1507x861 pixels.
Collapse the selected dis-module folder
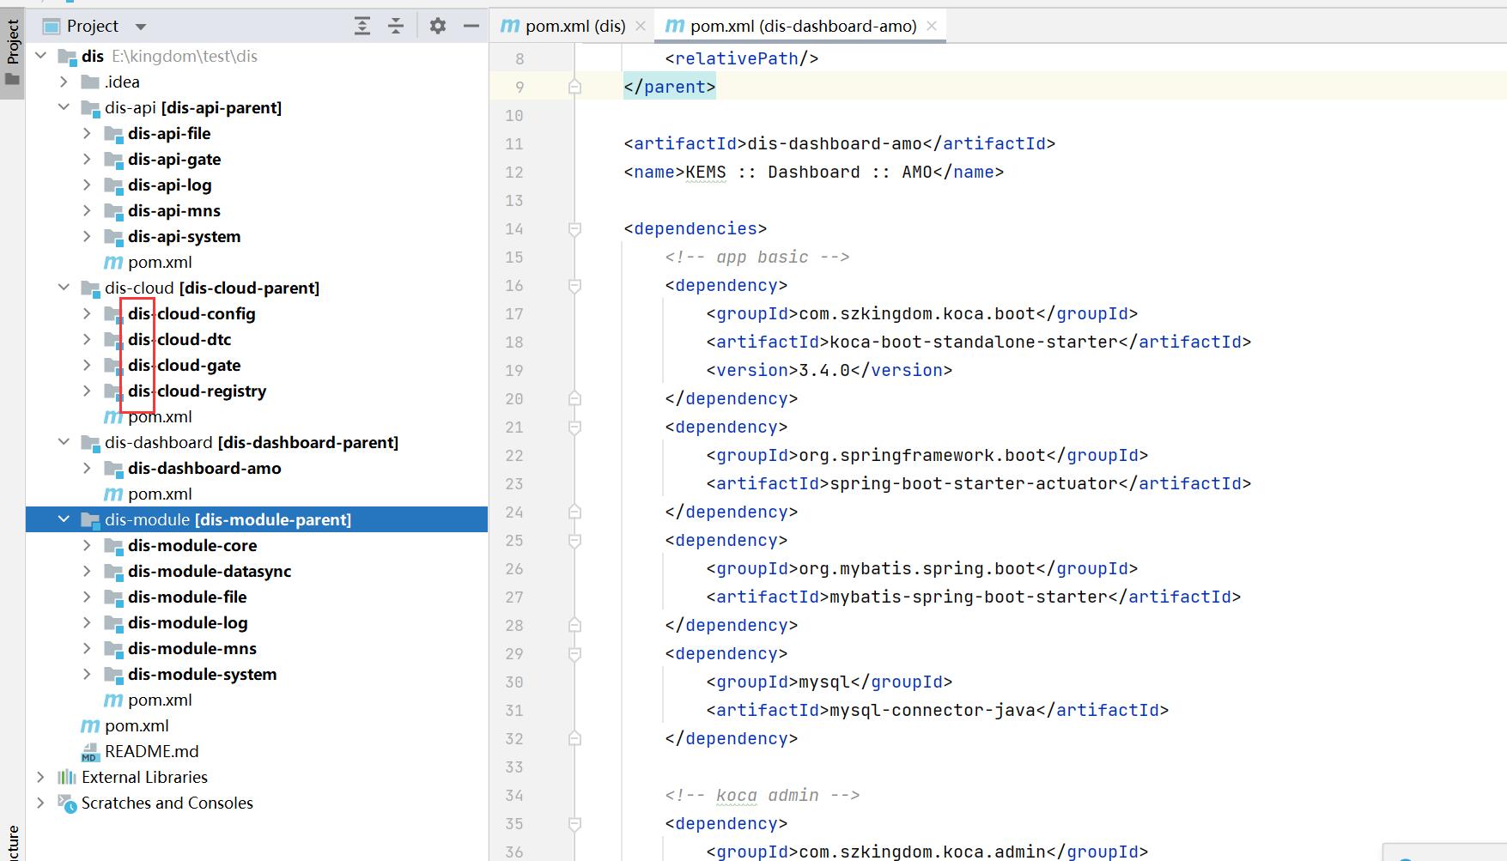pyautogui.click(x=64, y=519)
